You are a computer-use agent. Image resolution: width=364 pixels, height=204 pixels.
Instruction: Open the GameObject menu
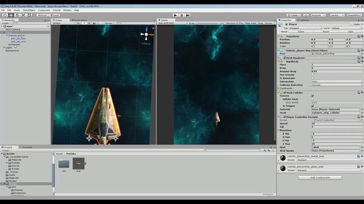(x=29, y=10)
